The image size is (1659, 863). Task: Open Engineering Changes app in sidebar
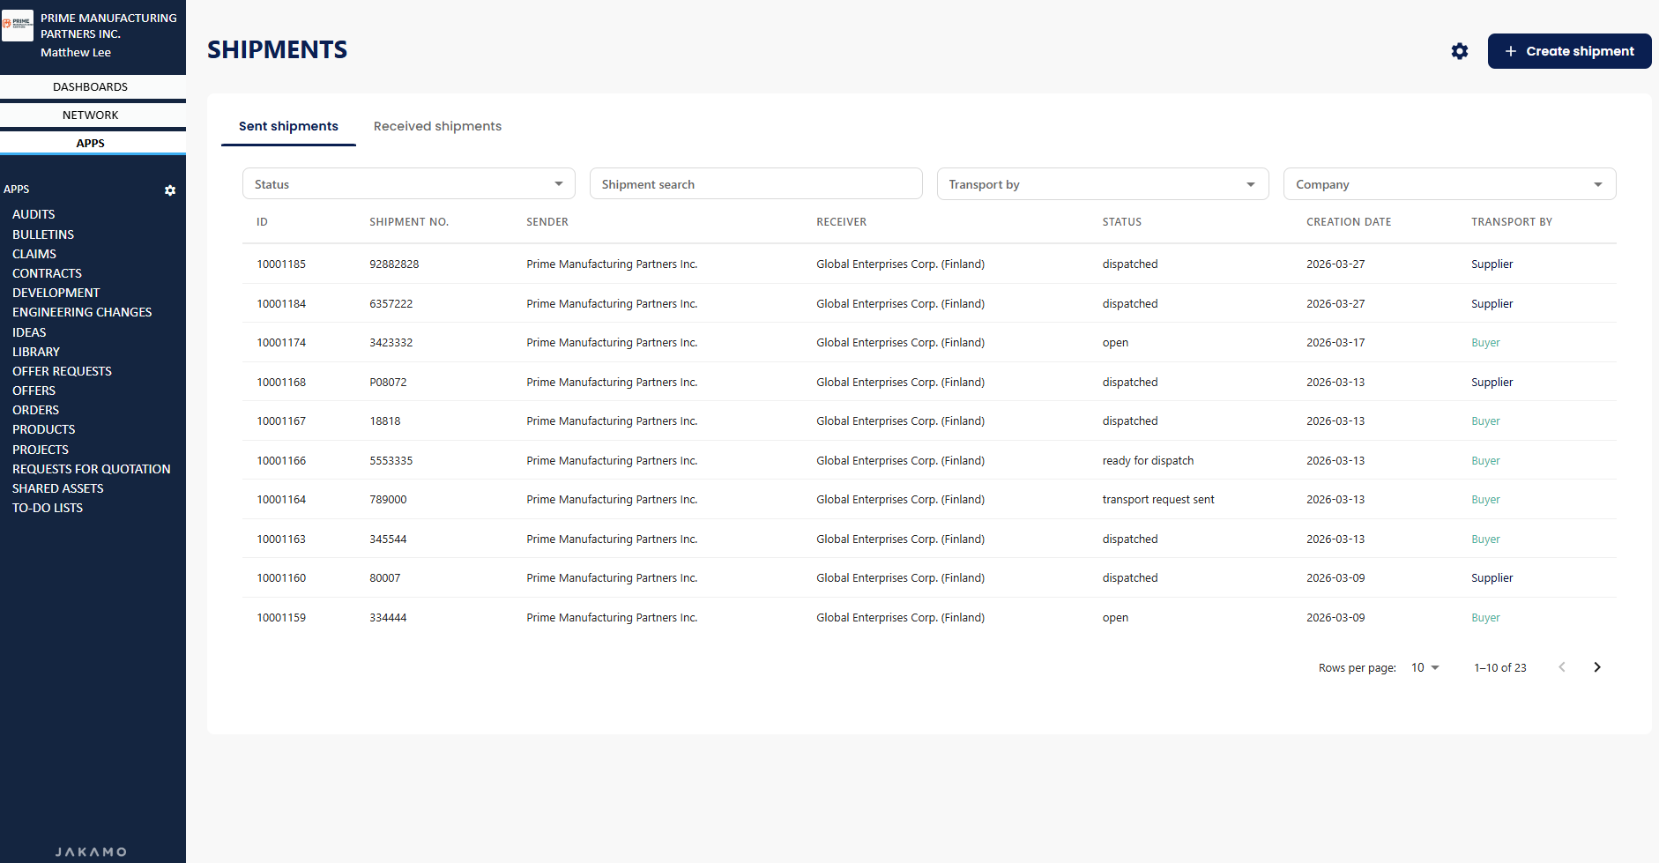coord(82,312)
